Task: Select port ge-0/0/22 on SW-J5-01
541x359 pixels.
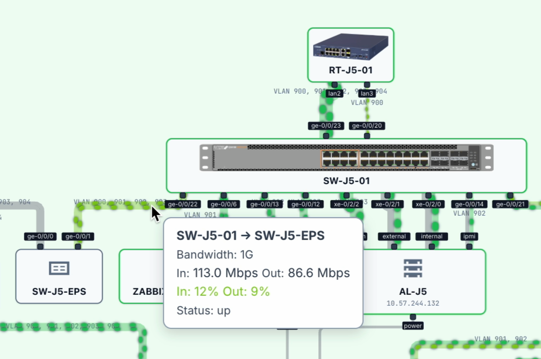Action: pos(182,204)
